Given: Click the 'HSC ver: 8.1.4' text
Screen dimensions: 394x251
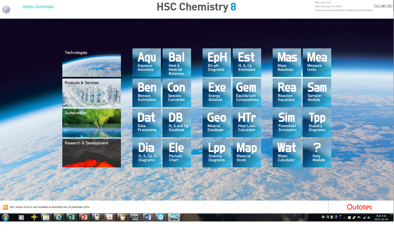Looking at the screenshot, I should point(323,2).
